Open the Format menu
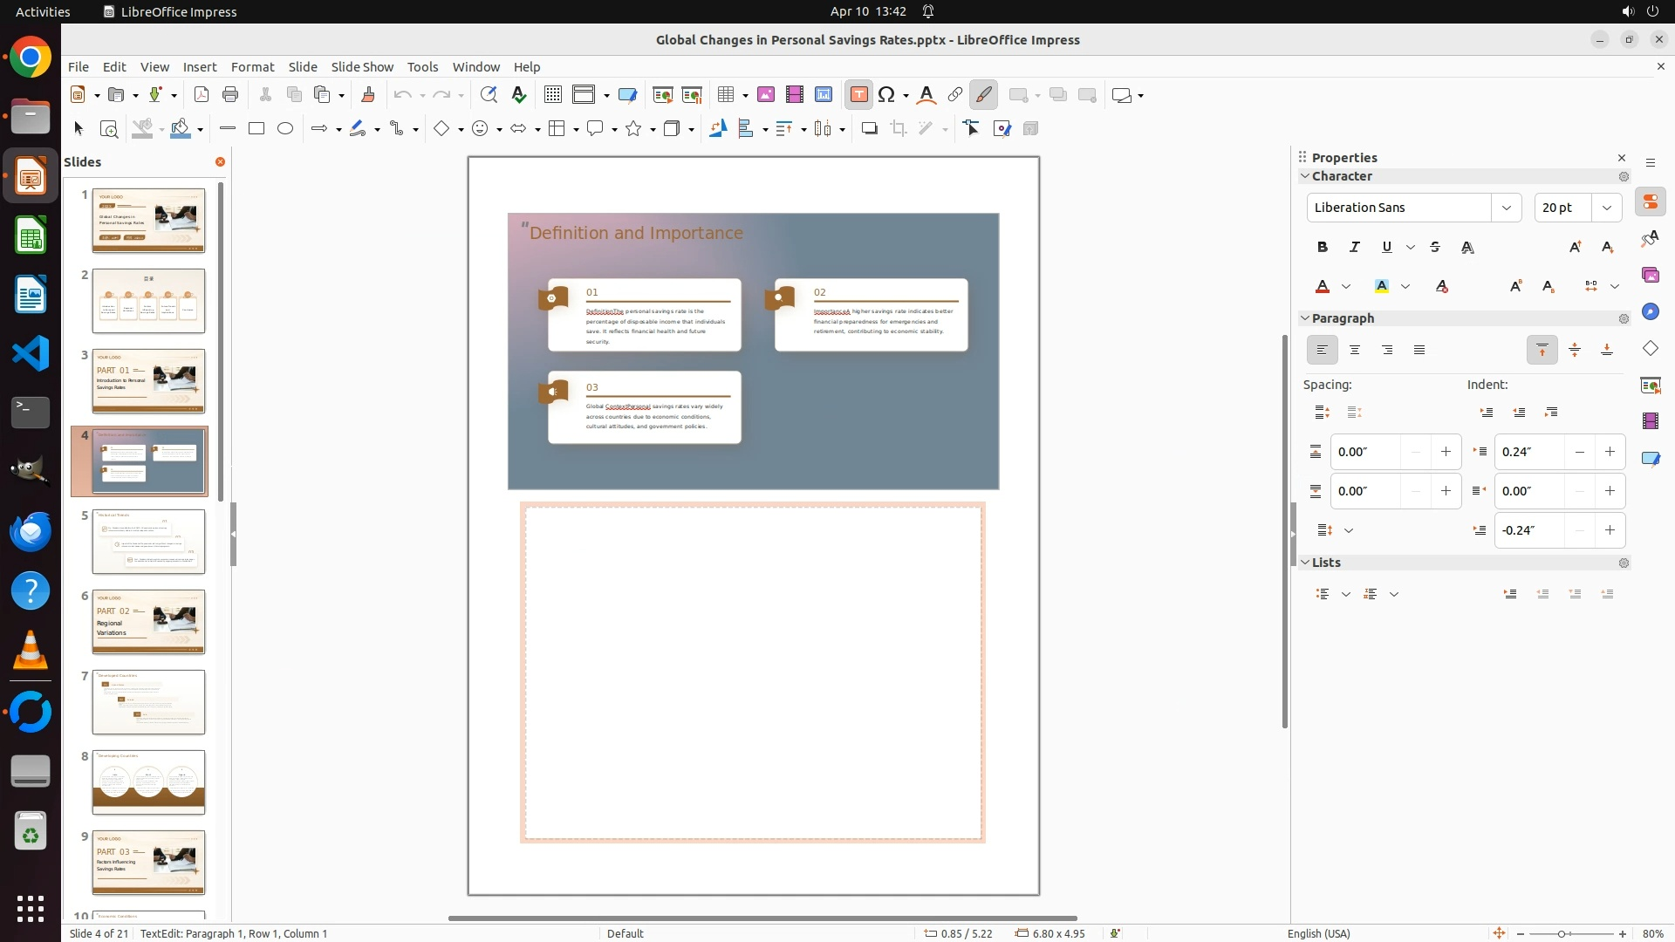 coord(252,67)
